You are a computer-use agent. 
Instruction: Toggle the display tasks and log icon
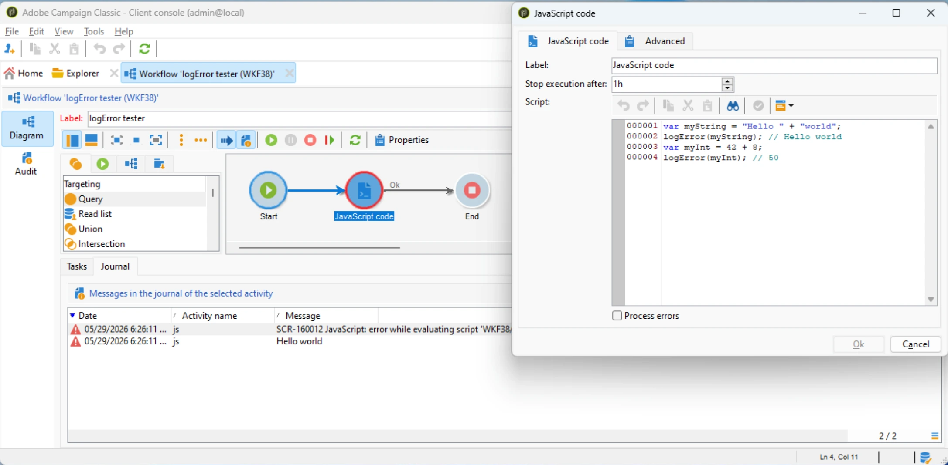(x=246, y=140)
